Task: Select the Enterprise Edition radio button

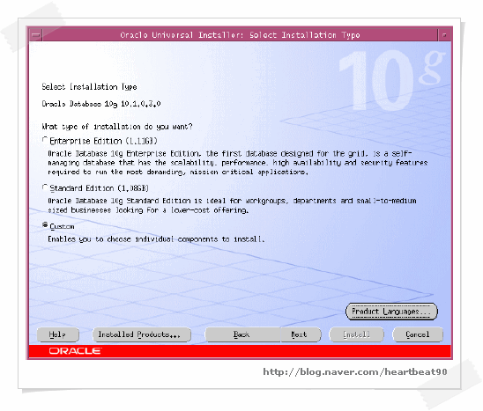Action: click(x=45, y=140)
